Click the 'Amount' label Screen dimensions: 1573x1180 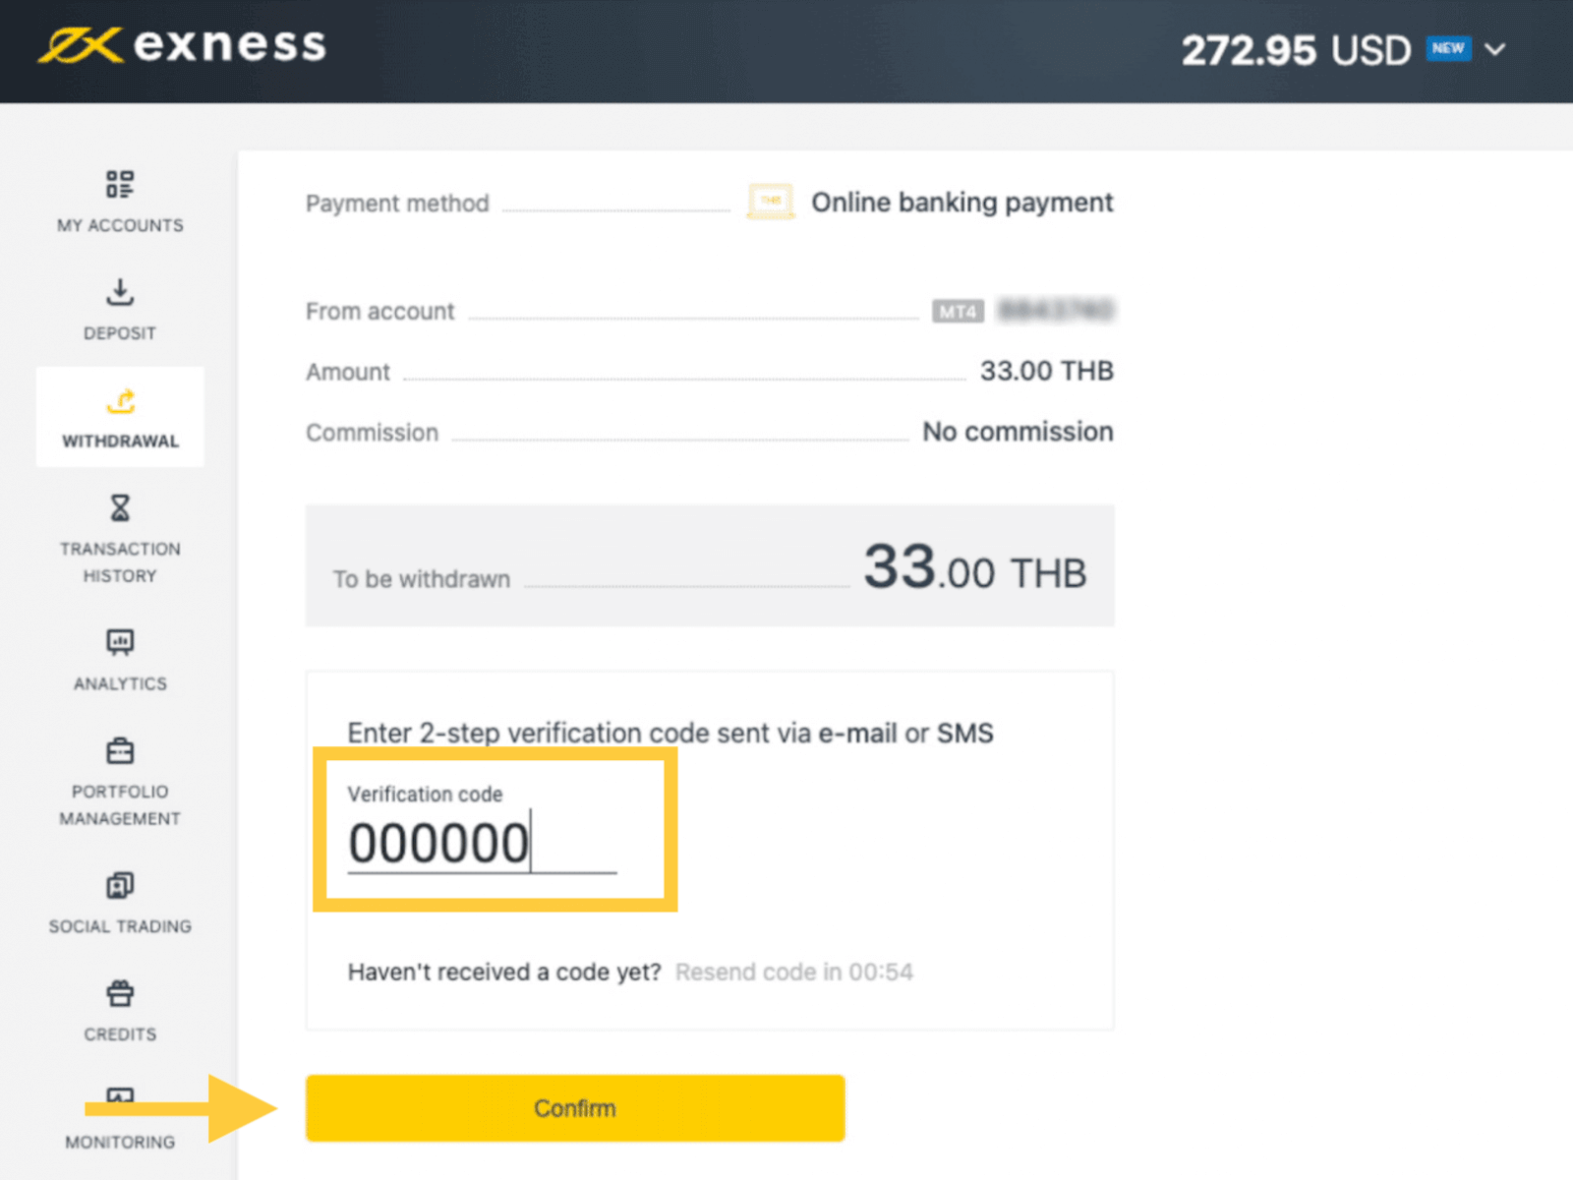pyautogui.click(x=348, y=372)
